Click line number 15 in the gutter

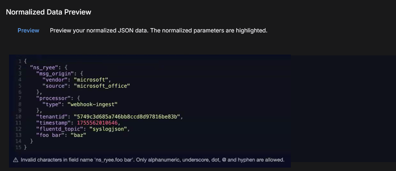[x=19, y=147]
